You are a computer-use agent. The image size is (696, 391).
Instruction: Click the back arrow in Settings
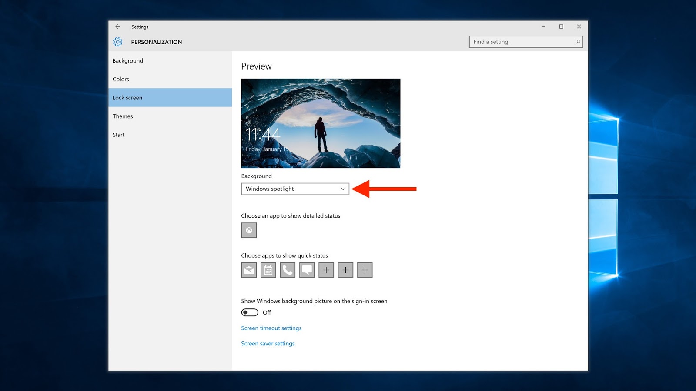click(x=117, y=27)
